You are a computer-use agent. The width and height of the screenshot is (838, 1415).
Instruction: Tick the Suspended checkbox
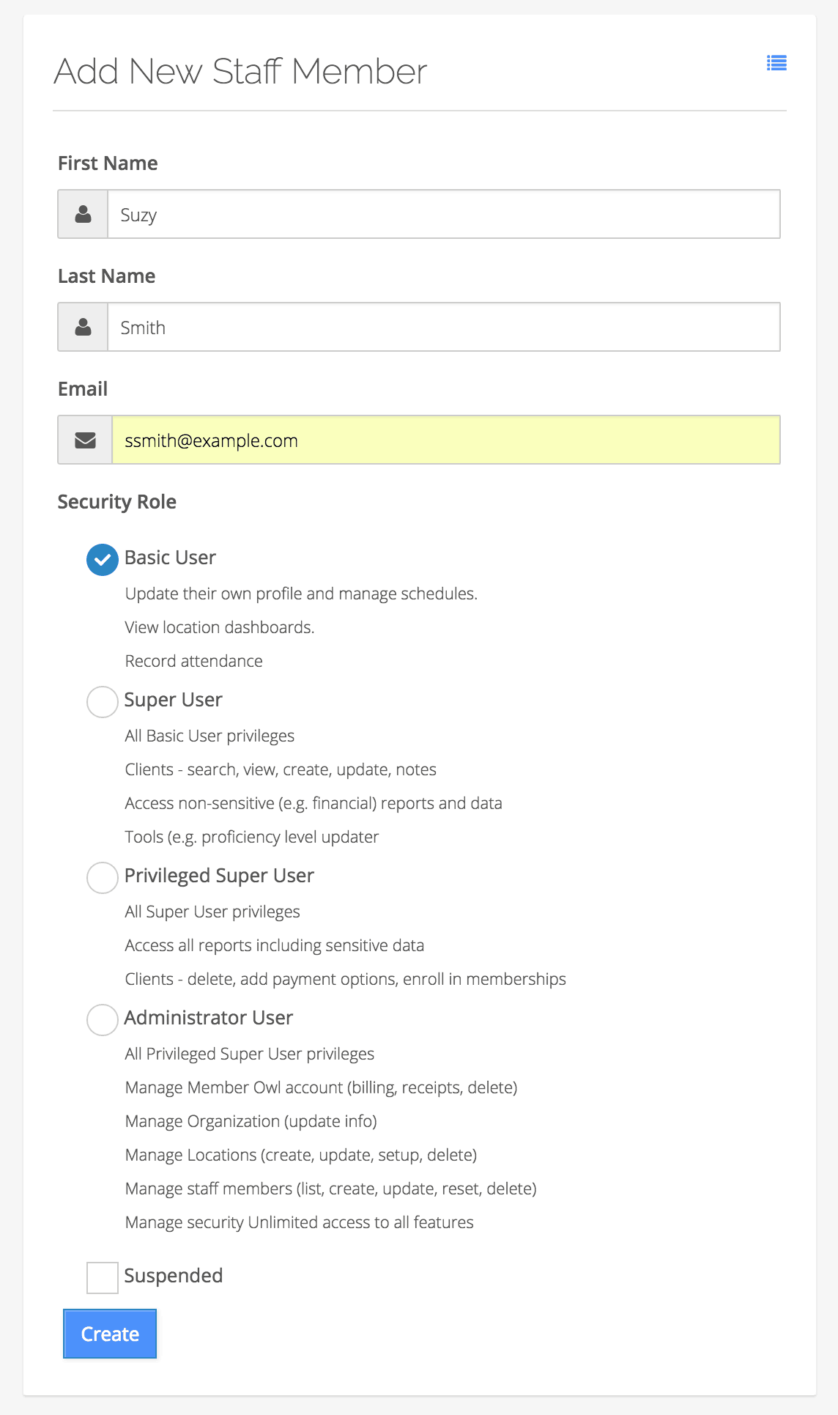(x=103, y=1278)
